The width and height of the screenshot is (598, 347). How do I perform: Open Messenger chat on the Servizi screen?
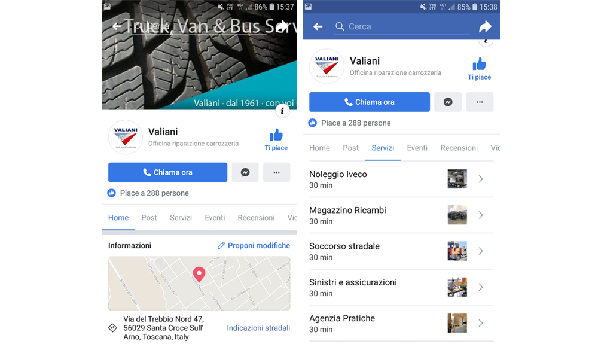click(x=448, y=102)
